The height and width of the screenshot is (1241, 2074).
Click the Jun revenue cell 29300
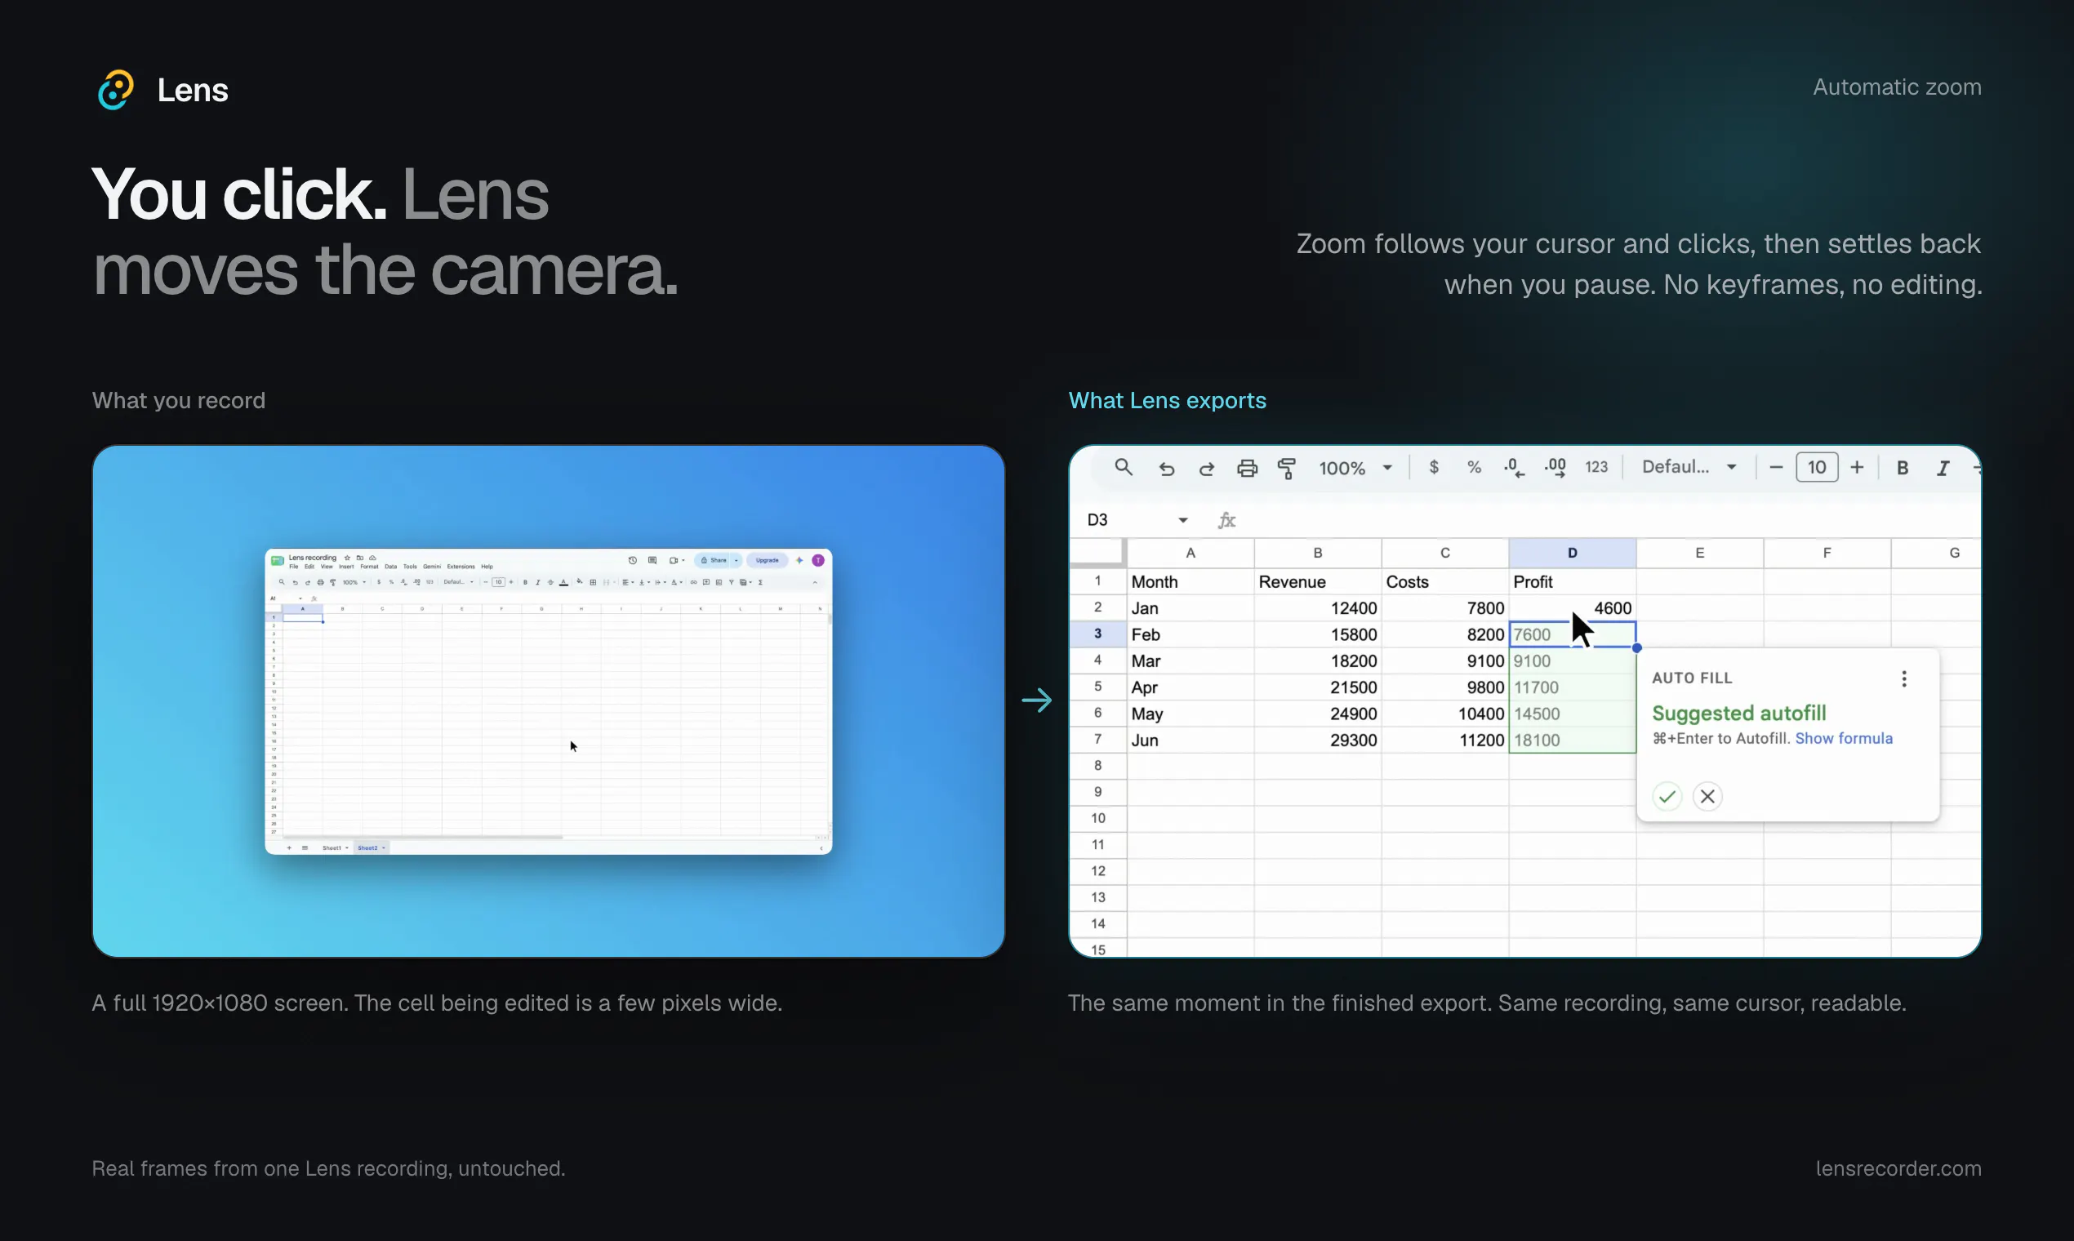tap(1317, 740)
